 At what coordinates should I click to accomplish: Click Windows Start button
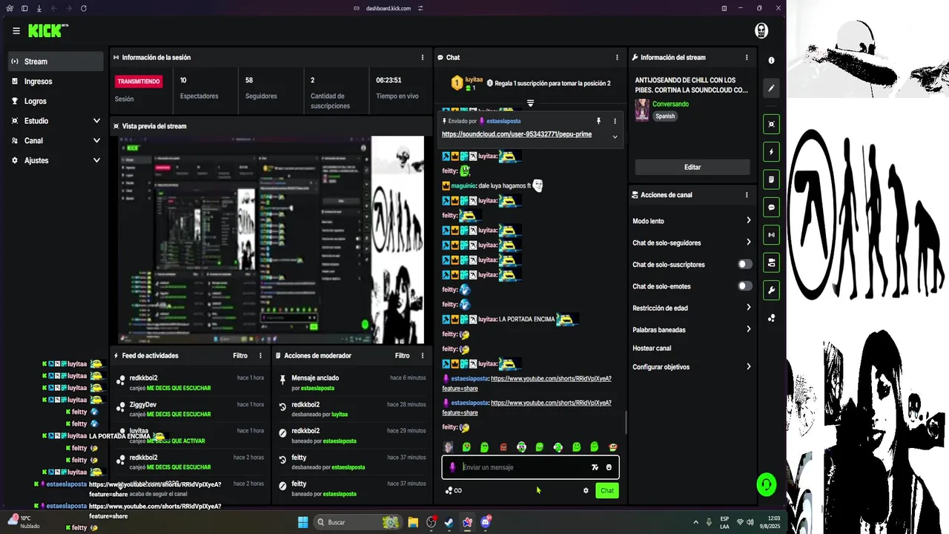[303, 522]
